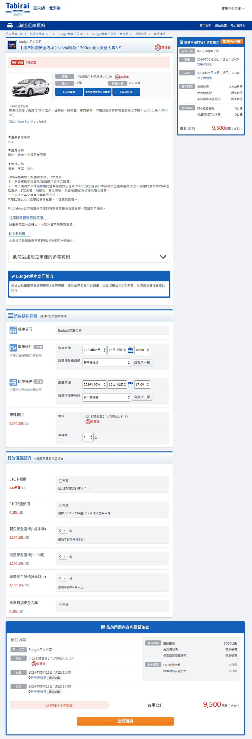Expand 此商品適用之車種的參考範例 section
Screen dimensions: 252x739
tap(89, 257)
